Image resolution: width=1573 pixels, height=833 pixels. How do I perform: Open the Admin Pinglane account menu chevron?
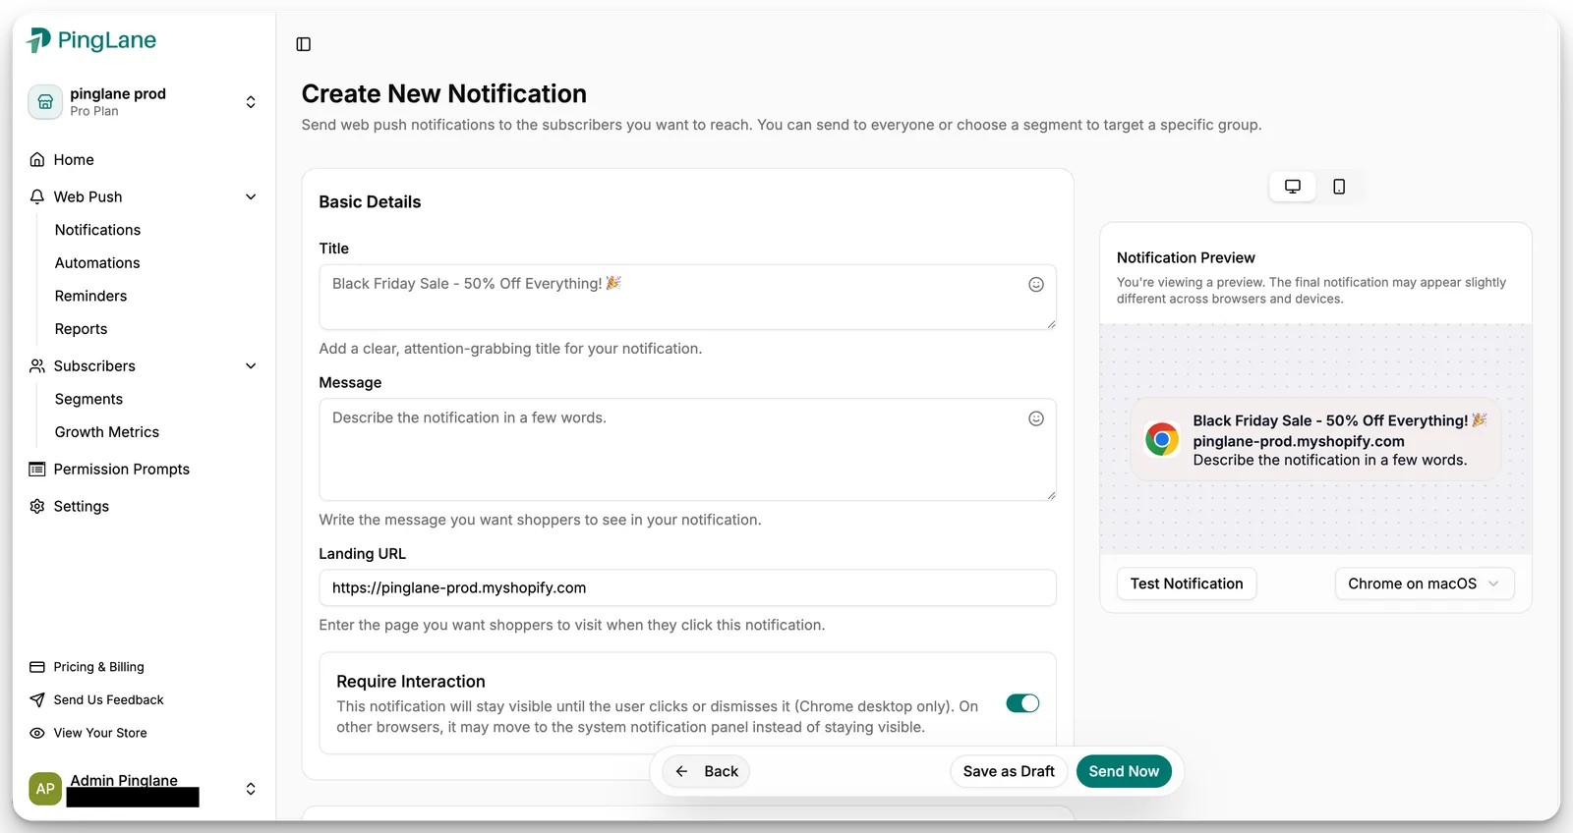point(251,789)
